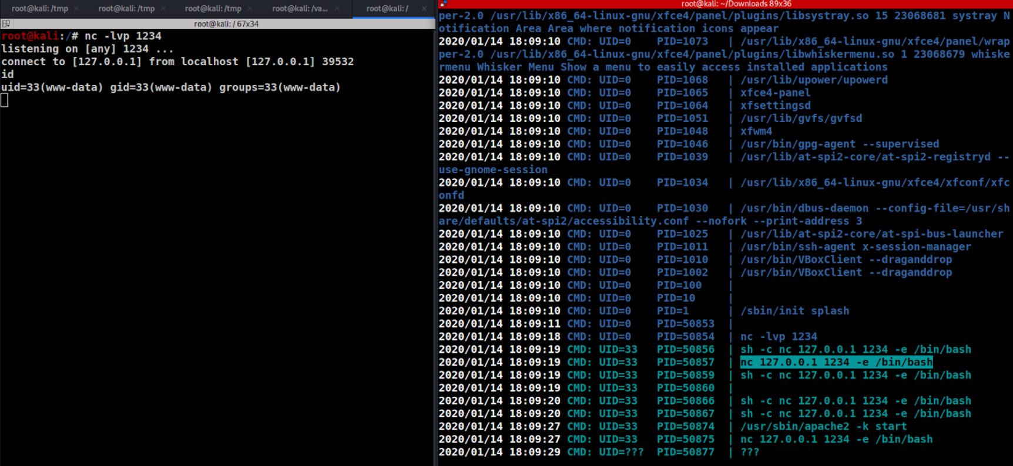Click the PID=100 line in right terminal
This screenshot has height=466, width=1013.
(586, 285)
